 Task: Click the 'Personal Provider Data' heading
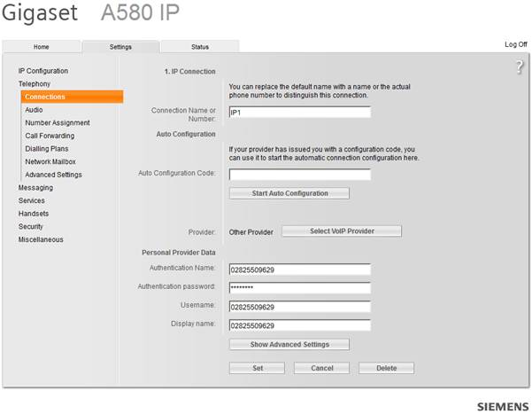[x=179, y=252]
